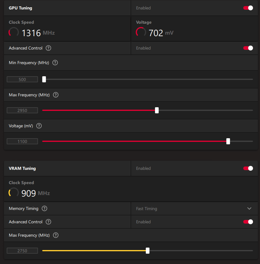Open help icon for Min Frequency (MHz)
Screen dimensions: 260x264
click(x=55, y=63)
